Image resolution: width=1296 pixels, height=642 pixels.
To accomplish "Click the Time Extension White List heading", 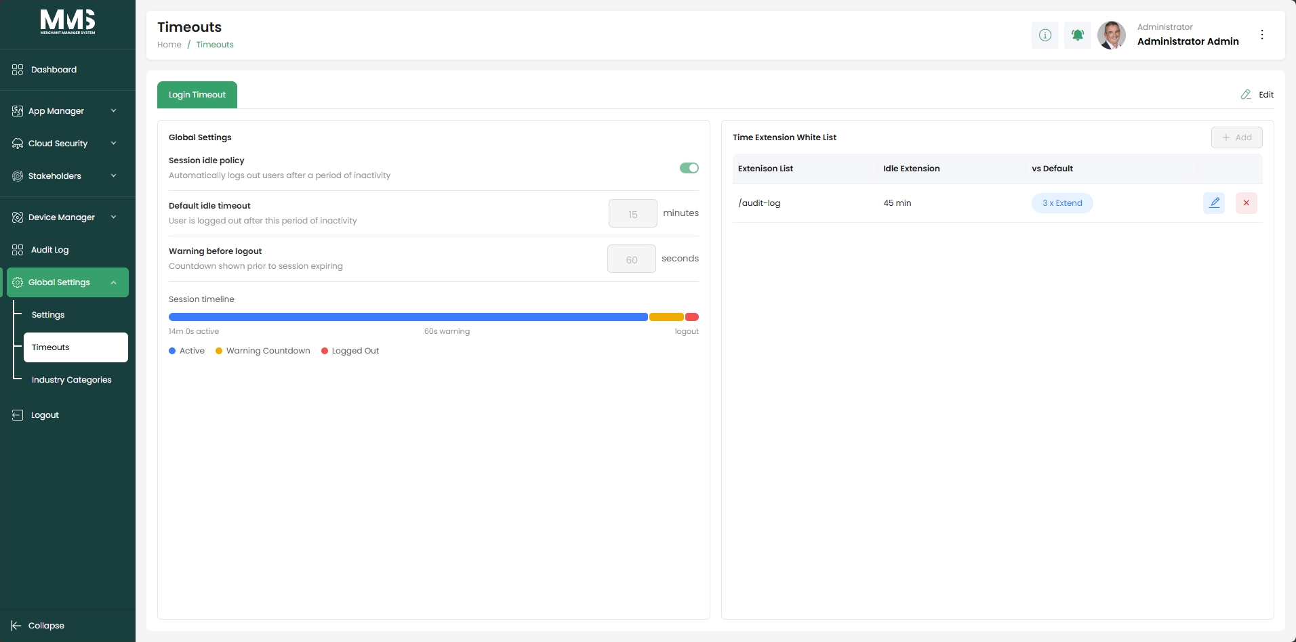I will pos(784,137).
